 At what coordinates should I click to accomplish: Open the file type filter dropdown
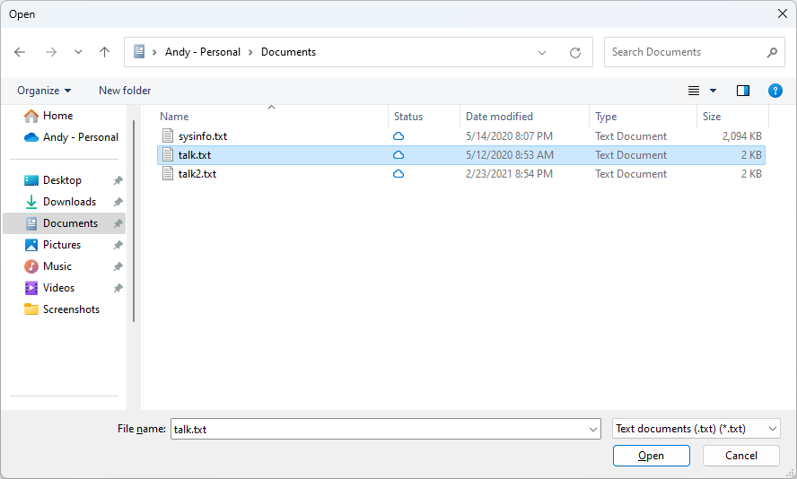pos(696,429)
